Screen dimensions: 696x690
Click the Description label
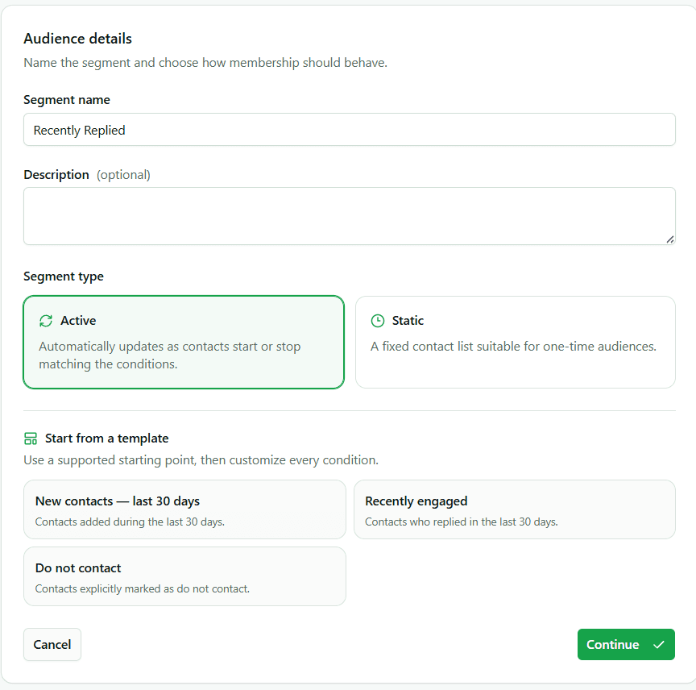tap(56, 175)
